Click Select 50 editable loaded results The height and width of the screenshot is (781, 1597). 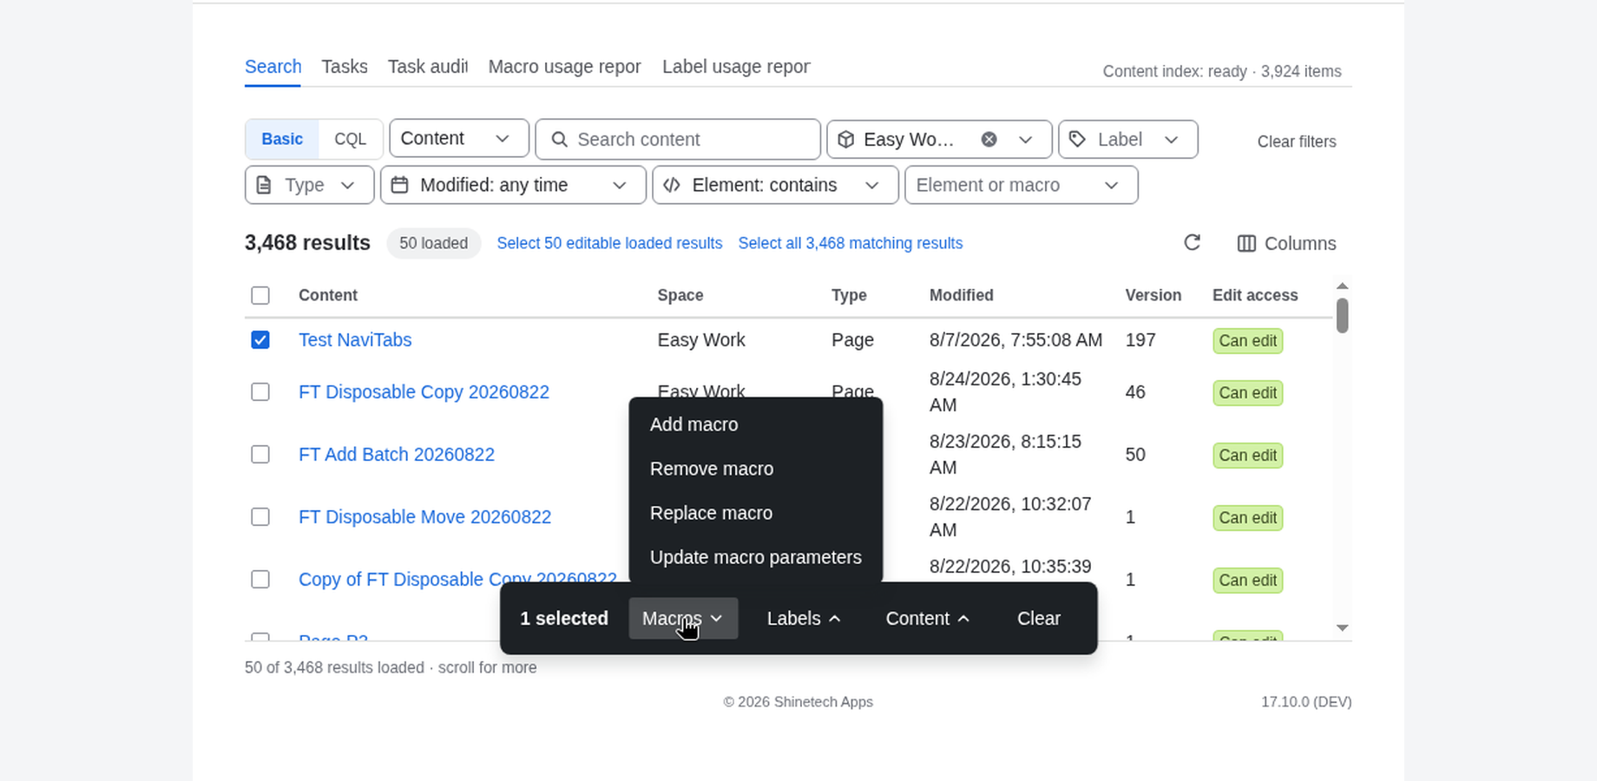(x=609, y=244)
